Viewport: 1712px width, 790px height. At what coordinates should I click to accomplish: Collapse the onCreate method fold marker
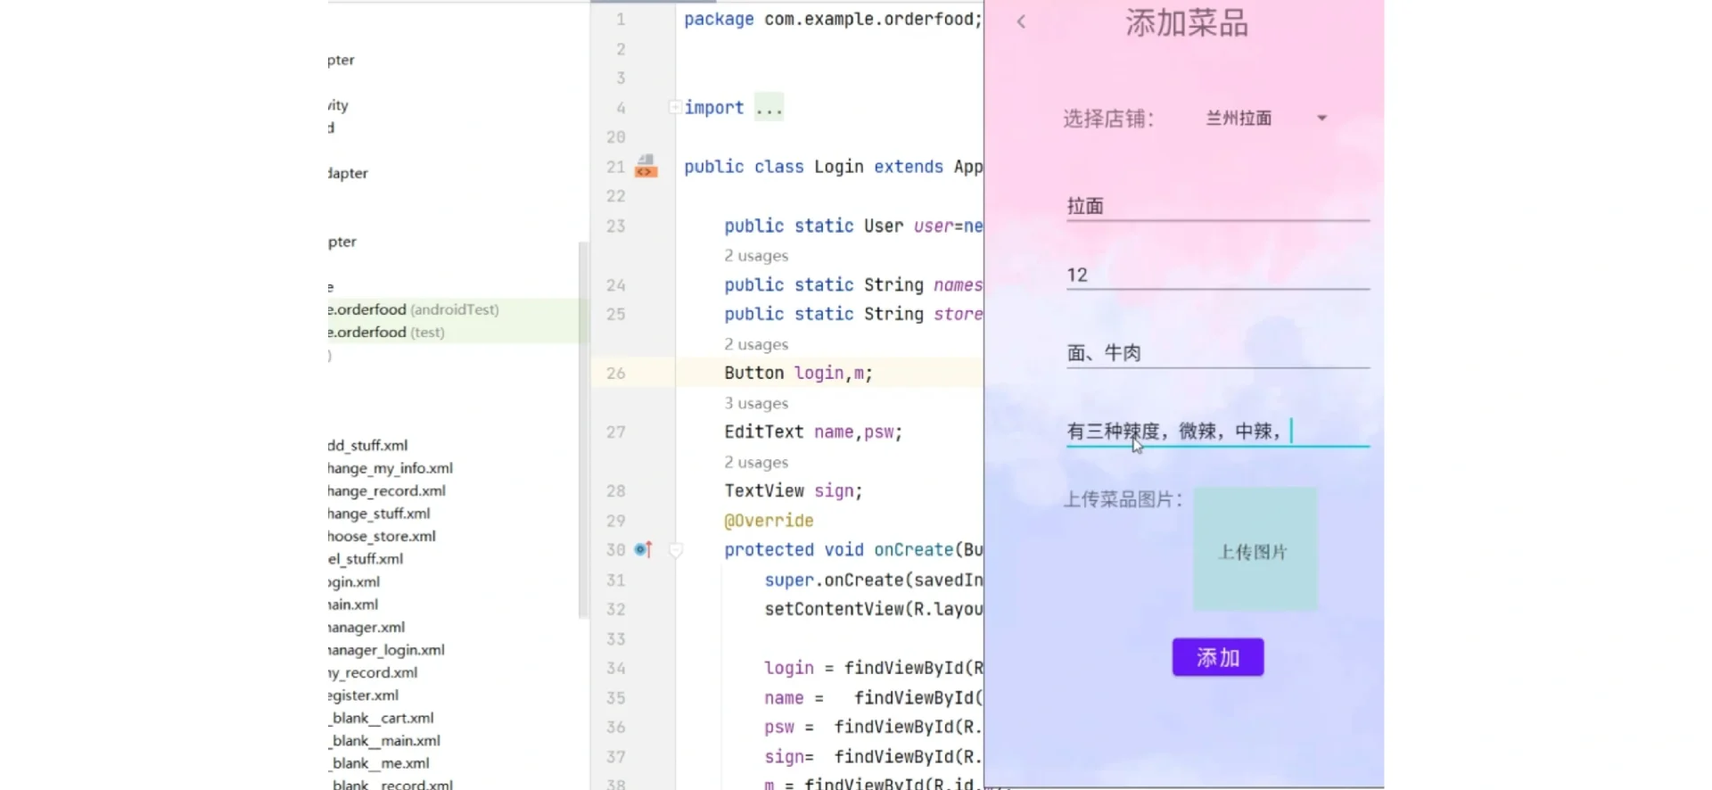[676, 550]
